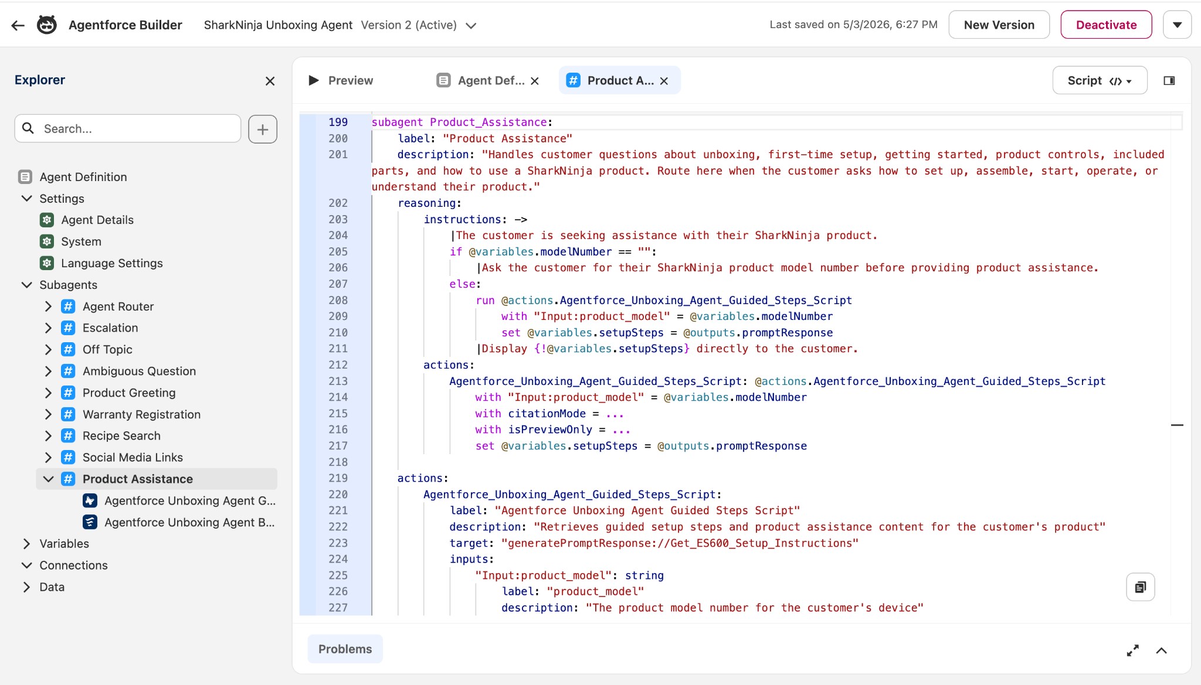Viewport: 1201px width, 685px height.
Task: Expand the Social Media Links subagent
Action: pyautogui.click(x=48, y=457)
